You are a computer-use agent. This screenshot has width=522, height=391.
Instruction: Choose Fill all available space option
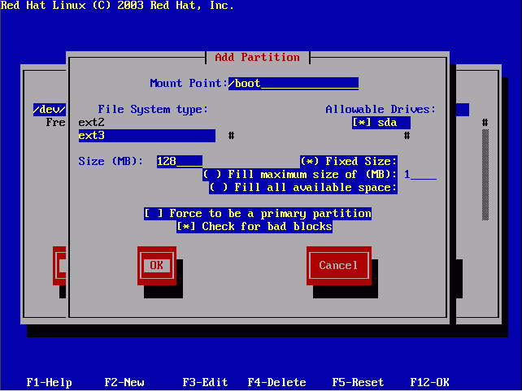pos(303,188)
